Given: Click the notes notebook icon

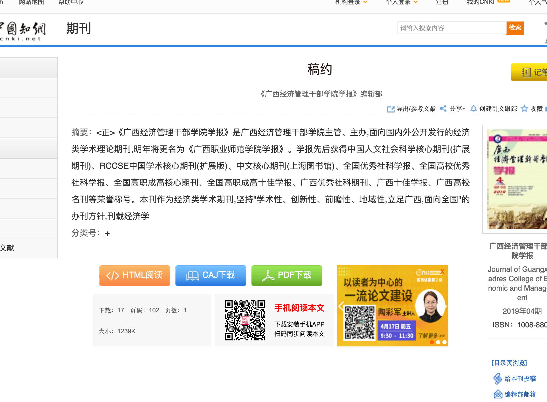Looking at the screenshot, I should (x=526, y=72).
